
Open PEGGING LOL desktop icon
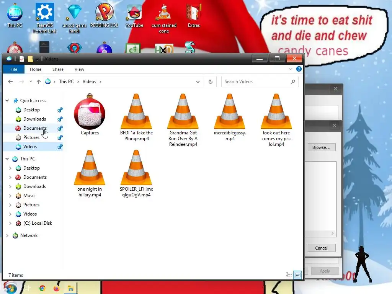(104, 15)
